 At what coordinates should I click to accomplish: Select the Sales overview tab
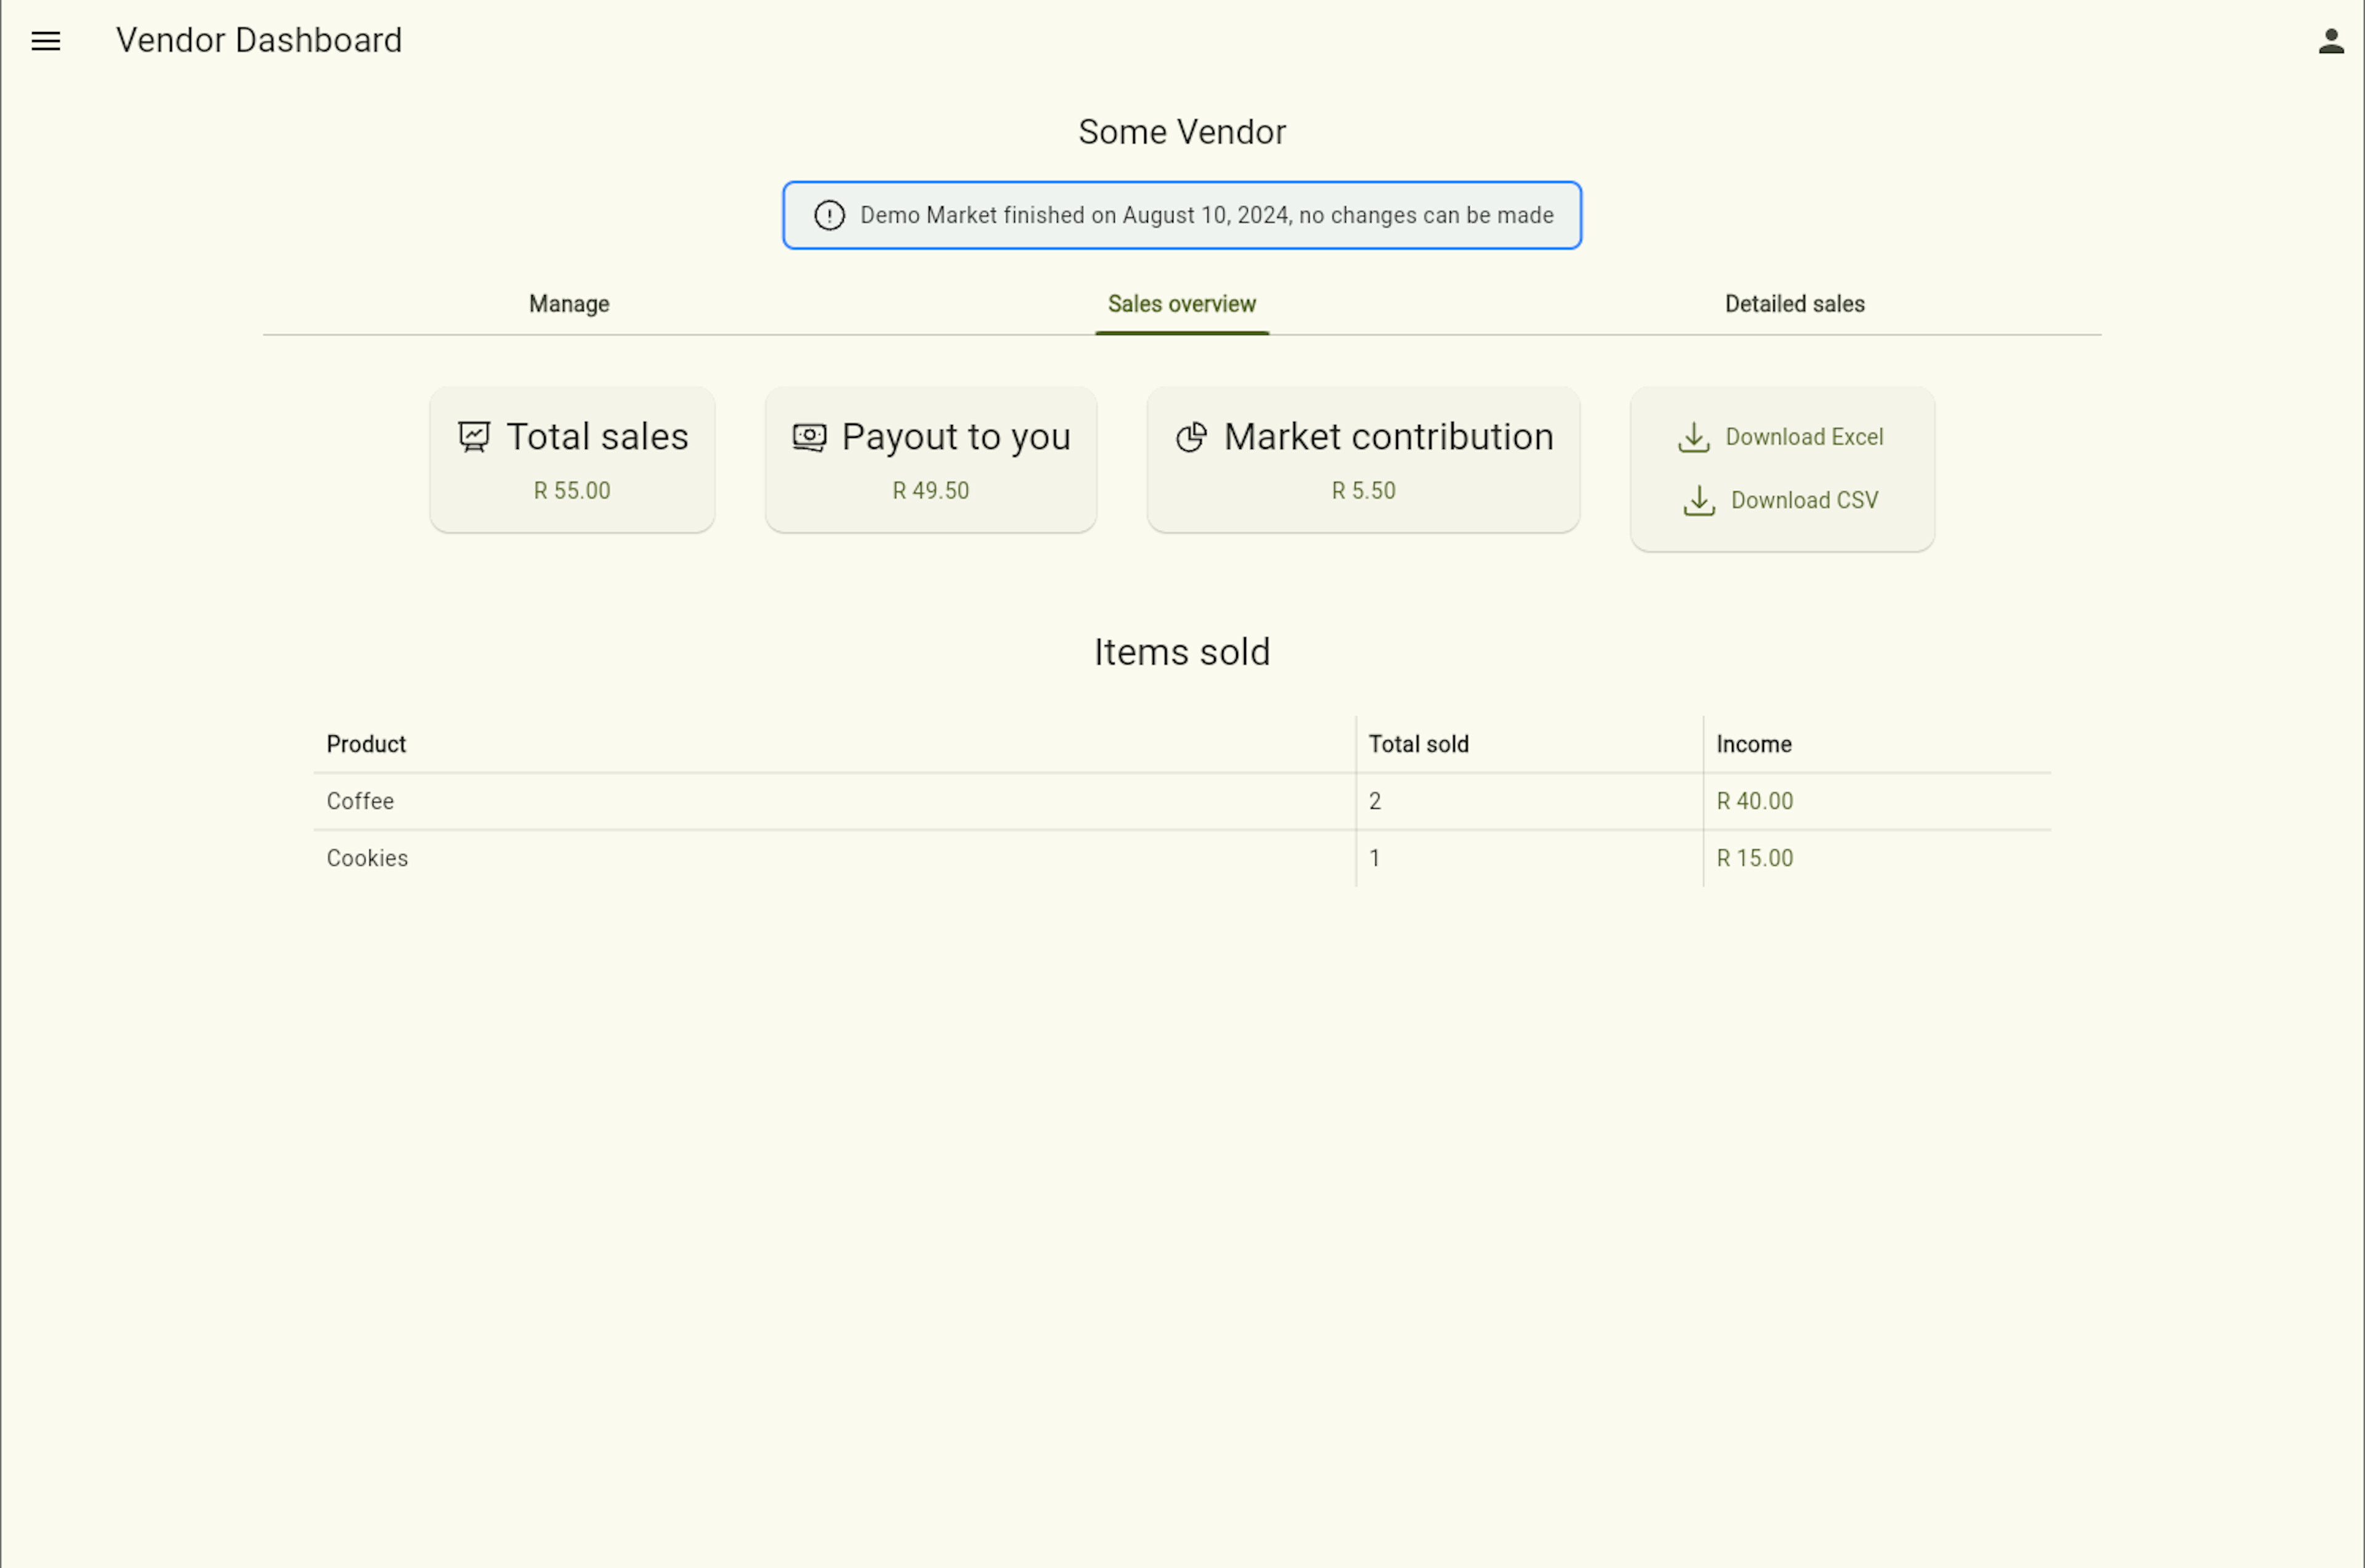pos(1181,304)
